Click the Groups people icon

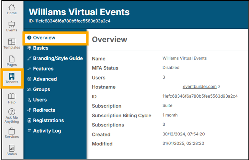(29, 89)
